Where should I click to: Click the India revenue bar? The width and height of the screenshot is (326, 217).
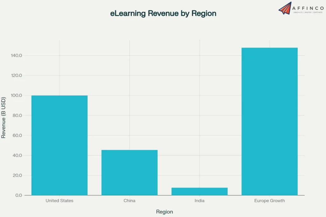[199, 191]
